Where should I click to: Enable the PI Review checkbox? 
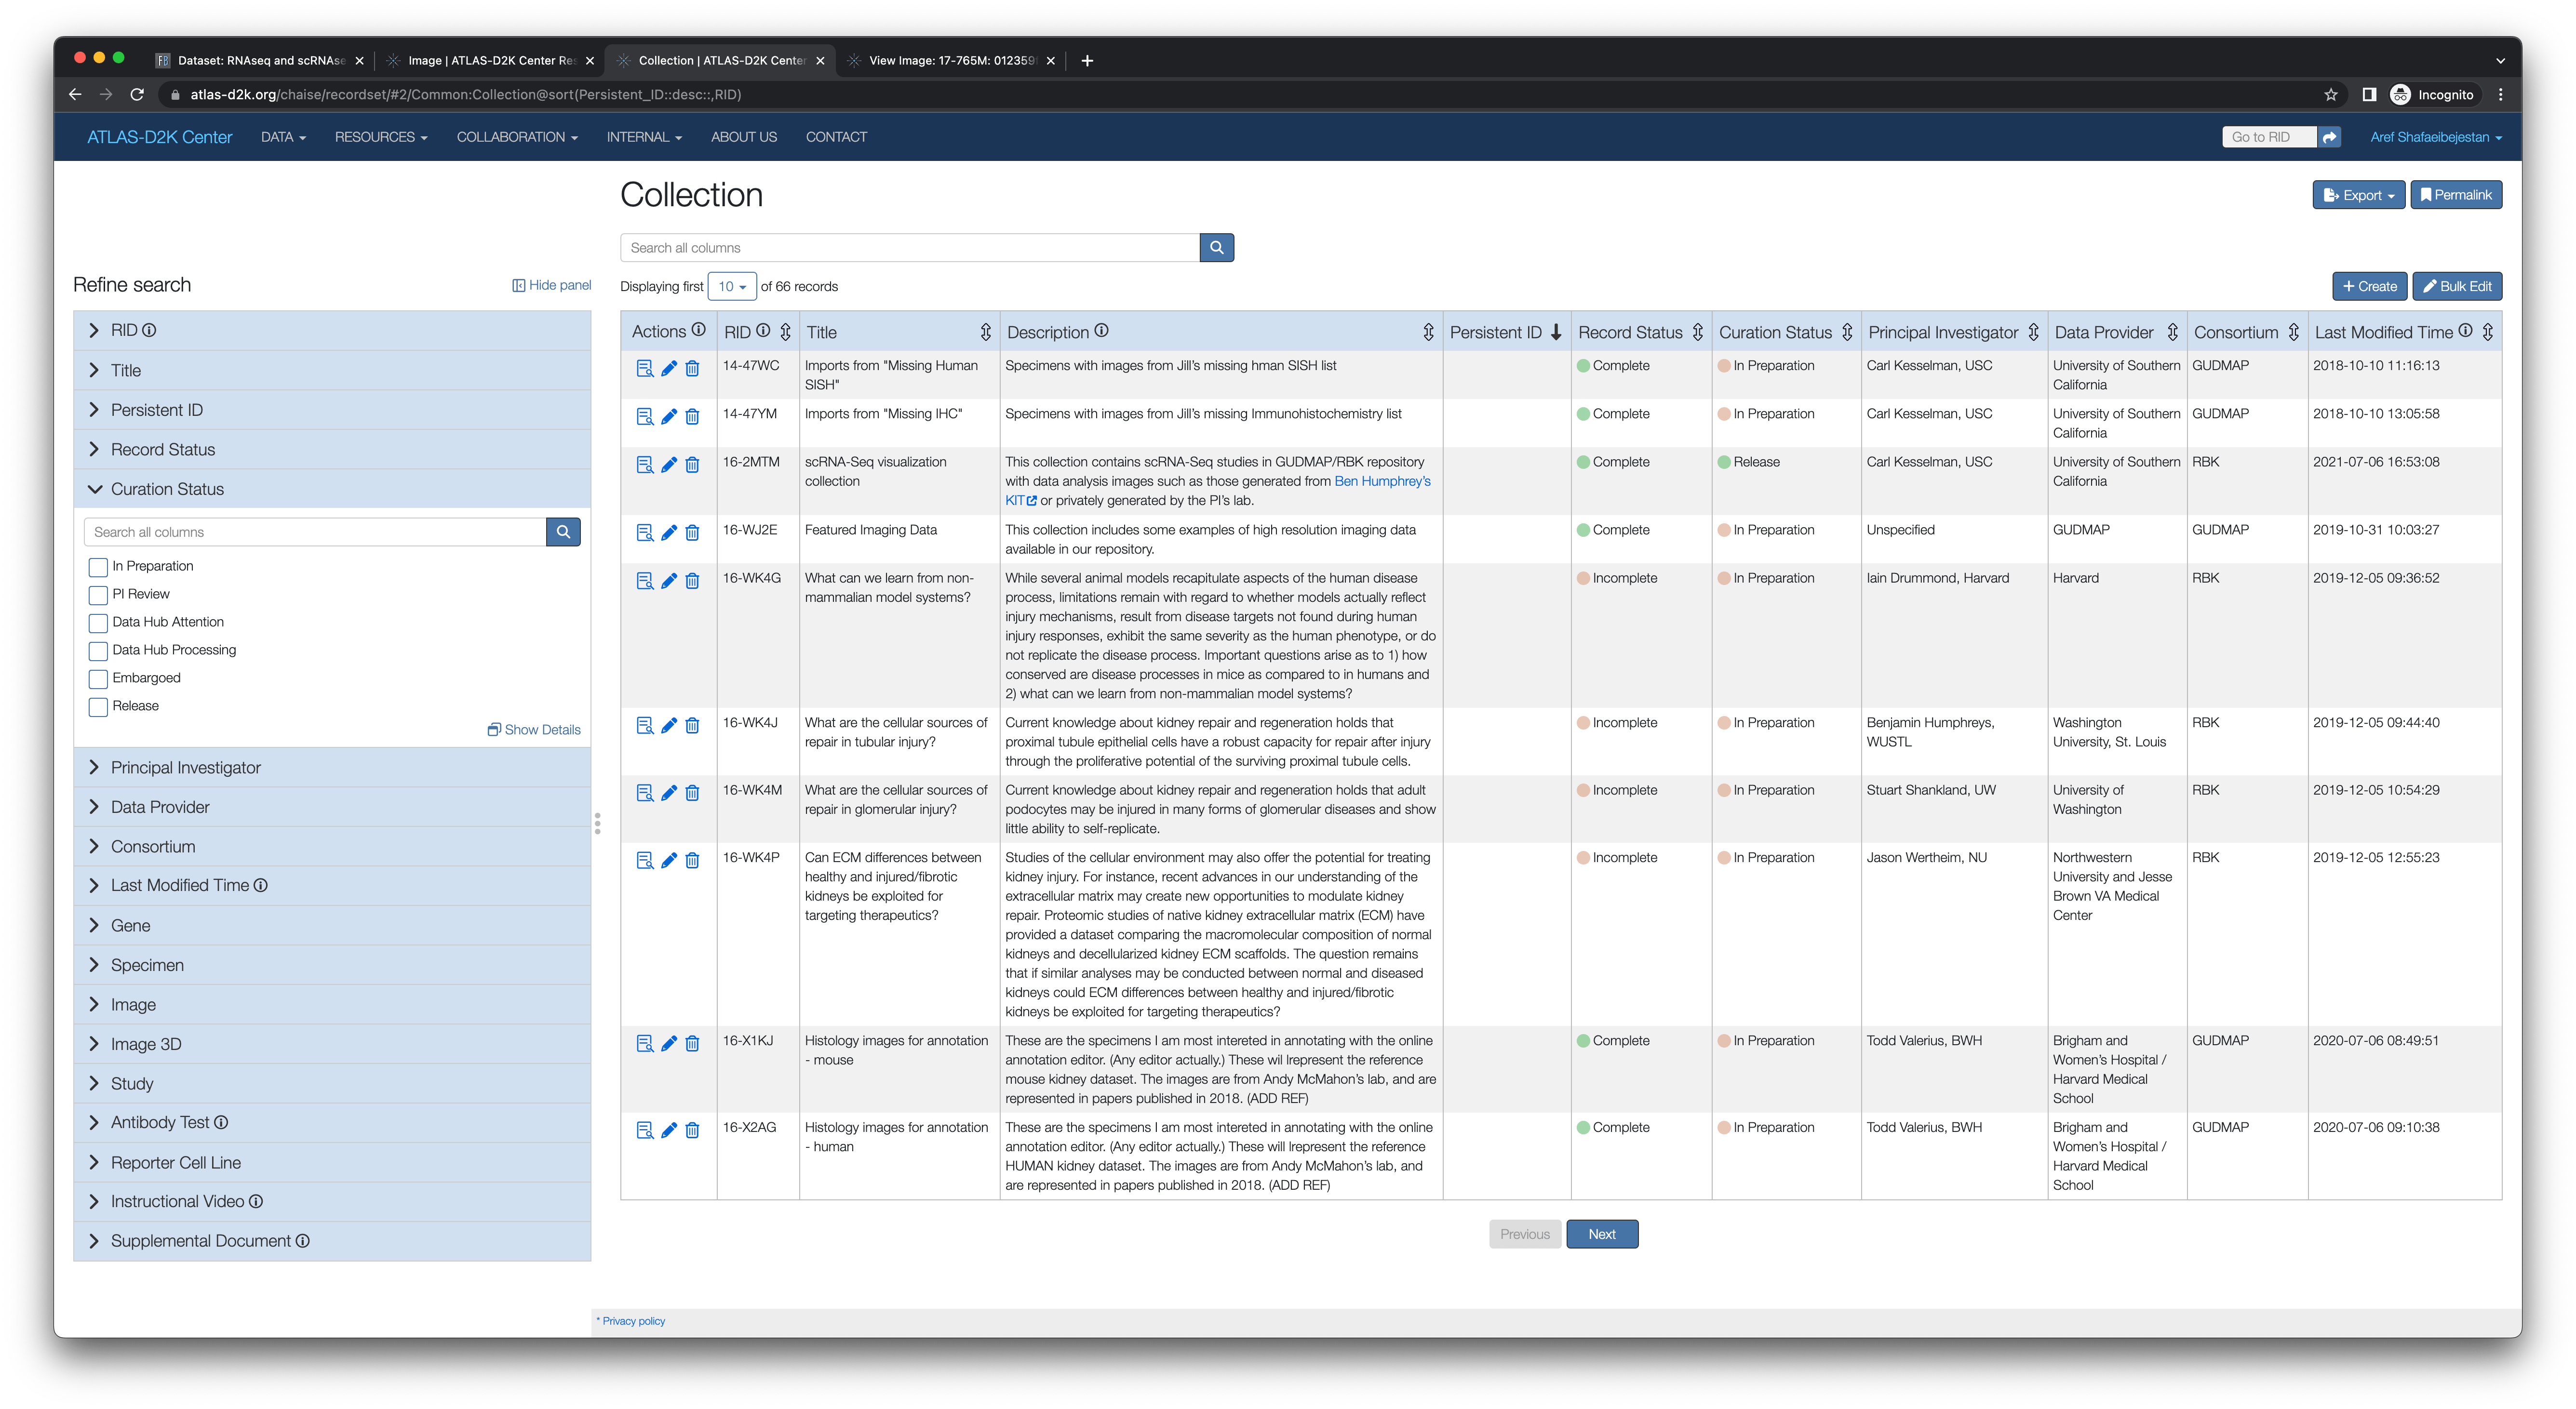click(x=97, y=595)
